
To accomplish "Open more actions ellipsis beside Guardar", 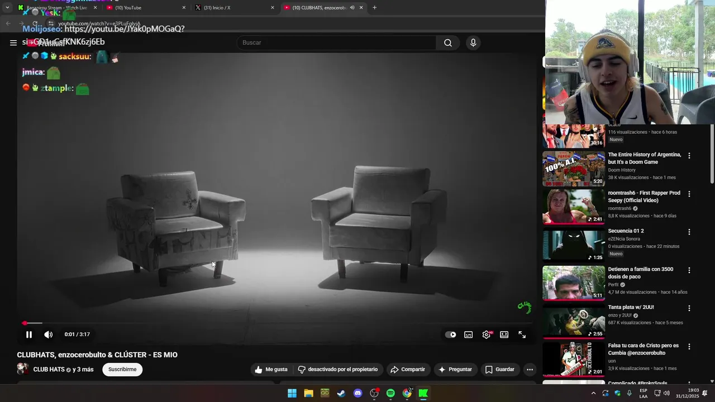I will click(x=530, y=370).
